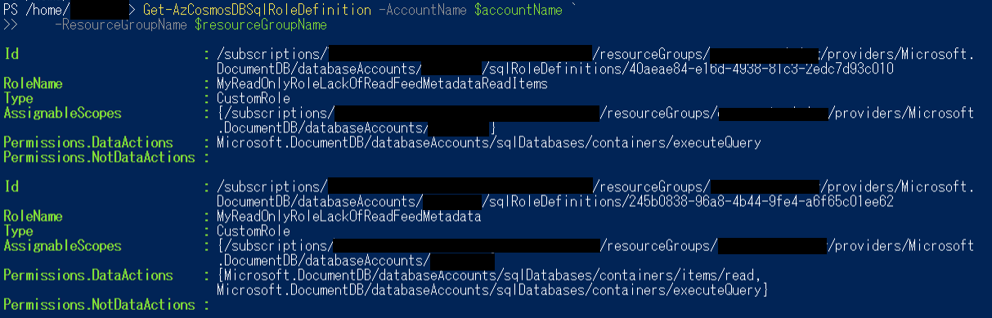
Task: Click role name MyReadOnlyRoleLackOfReadFeedMetadataReadItems
Action: coord(382,84)
